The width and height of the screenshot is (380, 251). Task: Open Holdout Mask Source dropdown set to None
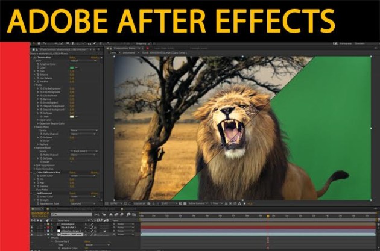(84, 131)
